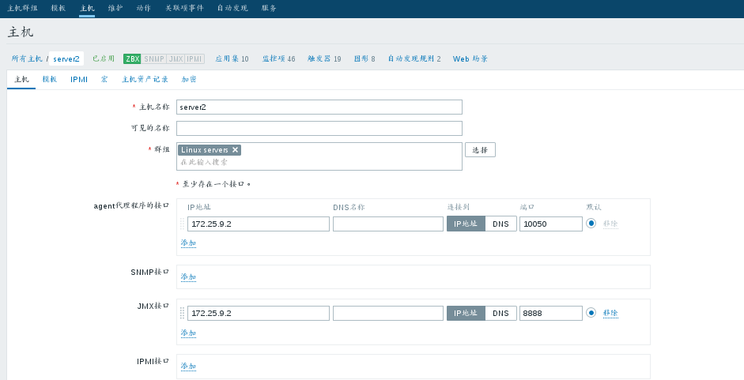The image size is (744, 380).
Task: Switch to the 宏 tab
Action: (x=104, y=79)
